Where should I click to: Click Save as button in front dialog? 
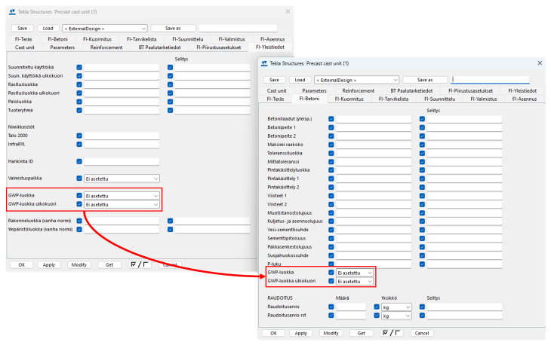pos(425,80)
